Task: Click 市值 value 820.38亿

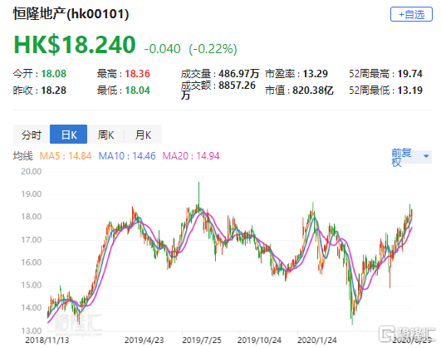Action: tap(313, 91)
